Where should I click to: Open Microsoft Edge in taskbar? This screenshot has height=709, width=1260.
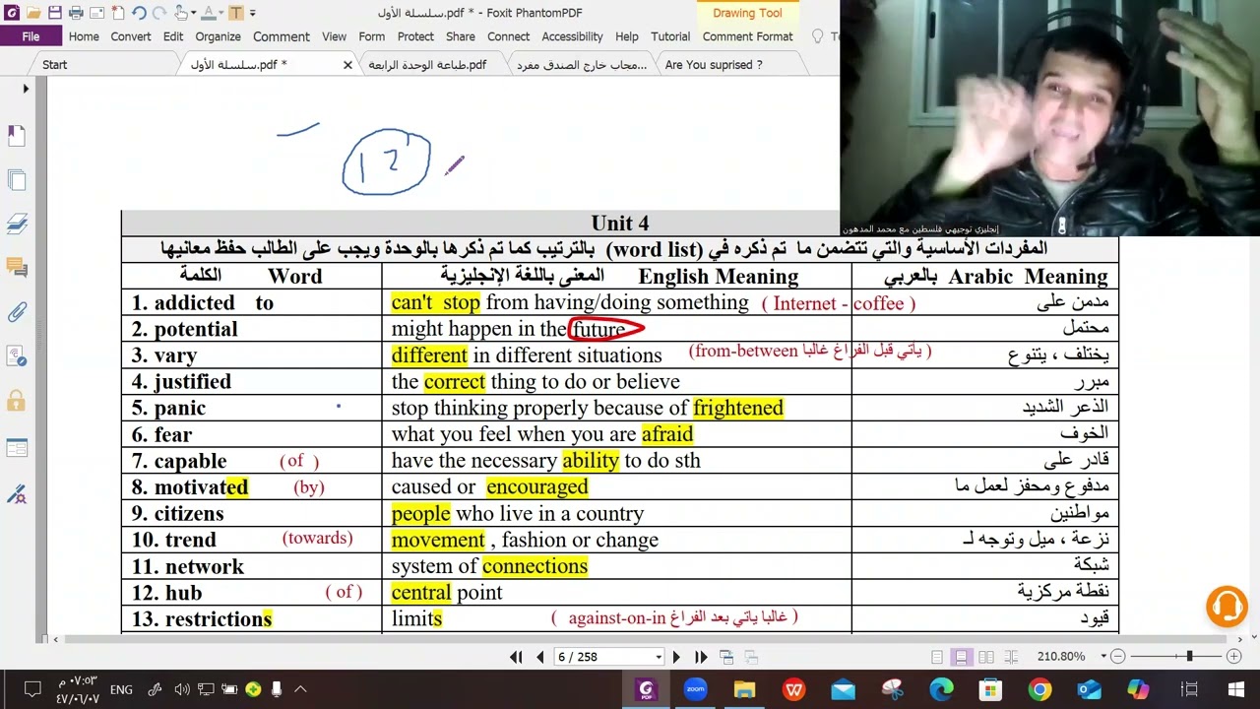(941, 689)
